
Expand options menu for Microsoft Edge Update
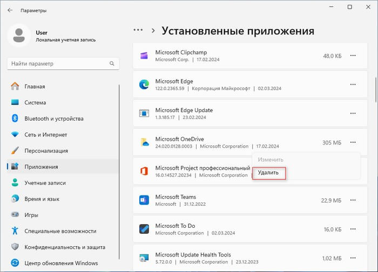pos(353,113)
